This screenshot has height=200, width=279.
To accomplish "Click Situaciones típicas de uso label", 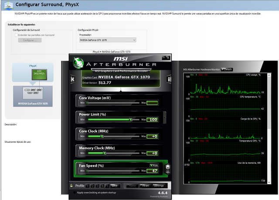I will [18, 142].
